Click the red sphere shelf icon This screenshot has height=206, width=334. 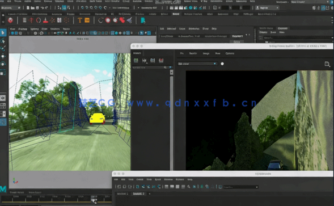(10, 20)
